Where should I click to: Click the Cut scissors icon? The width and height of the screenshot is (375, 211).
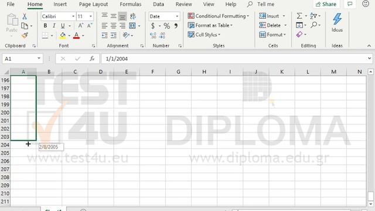point(25,16)
